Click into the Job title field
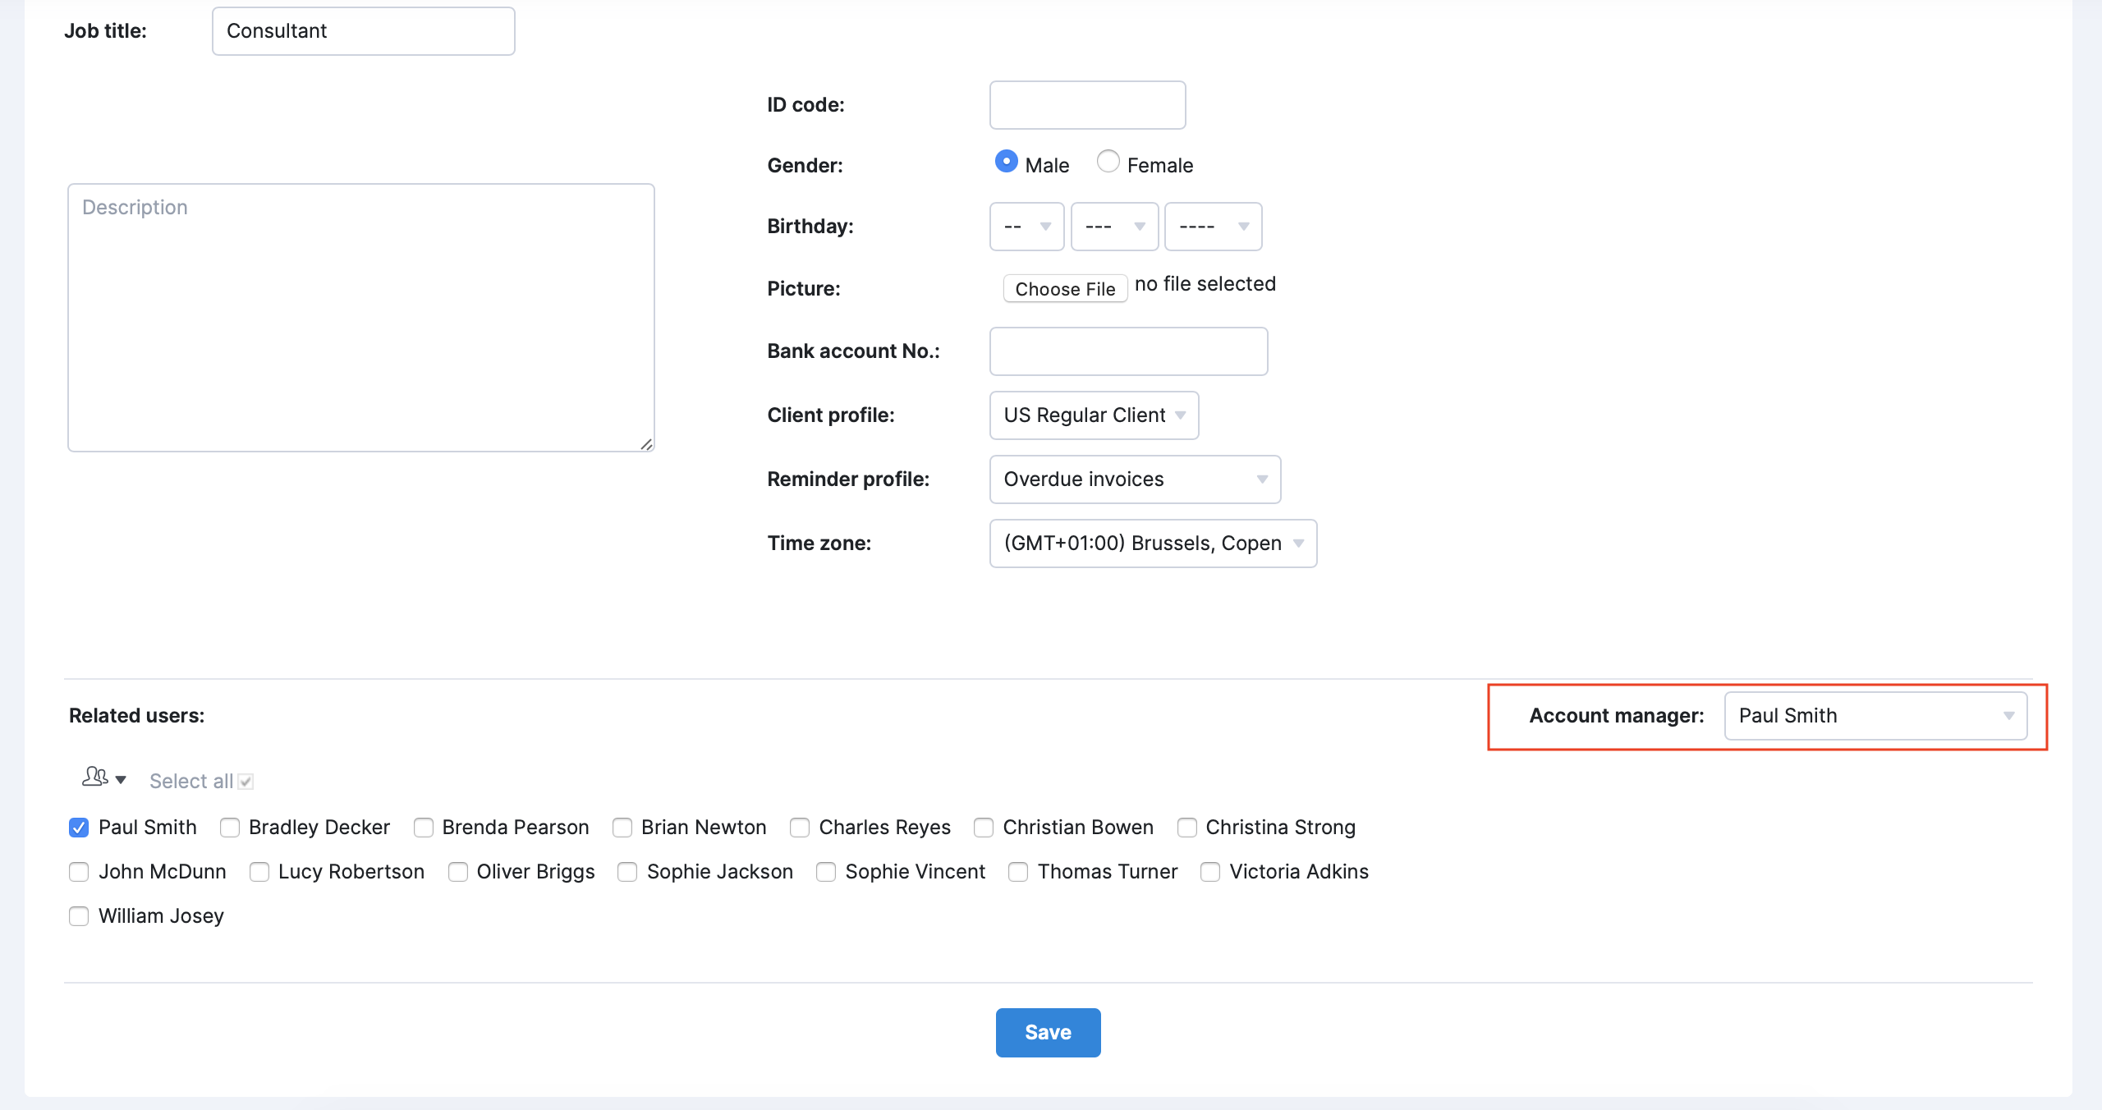This screenshot has height=1110, width=2102. pyautogui.click(x=363, y=31)
